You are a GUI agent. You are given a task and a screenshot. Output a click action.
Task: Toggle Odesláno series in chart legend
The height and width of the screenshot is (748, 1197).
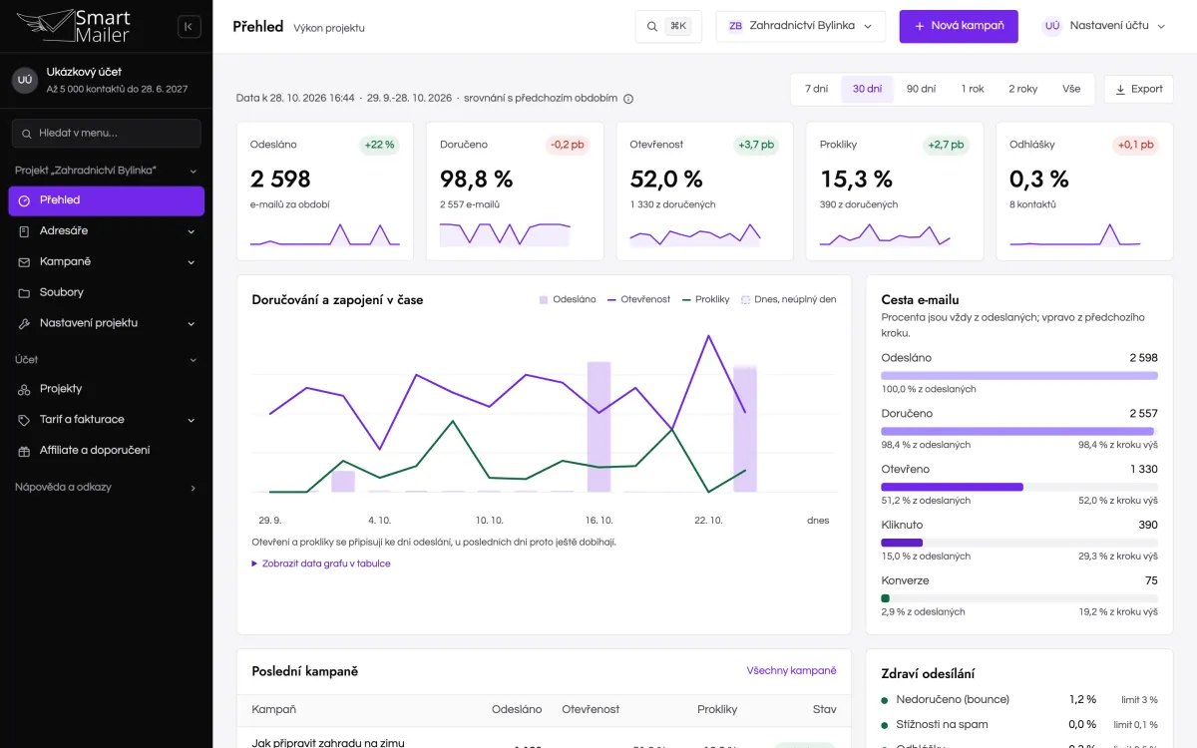[568, 299]
